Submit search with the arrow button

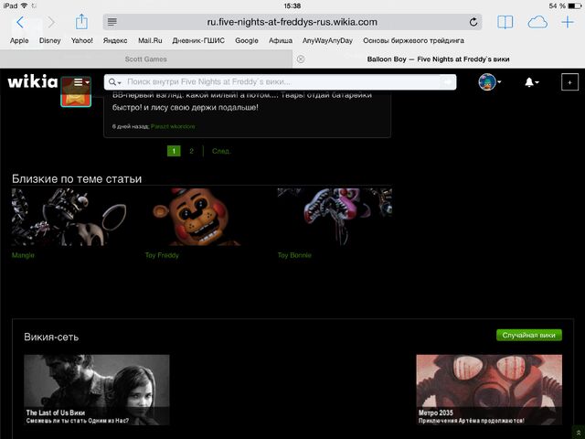tap(448, 81)
